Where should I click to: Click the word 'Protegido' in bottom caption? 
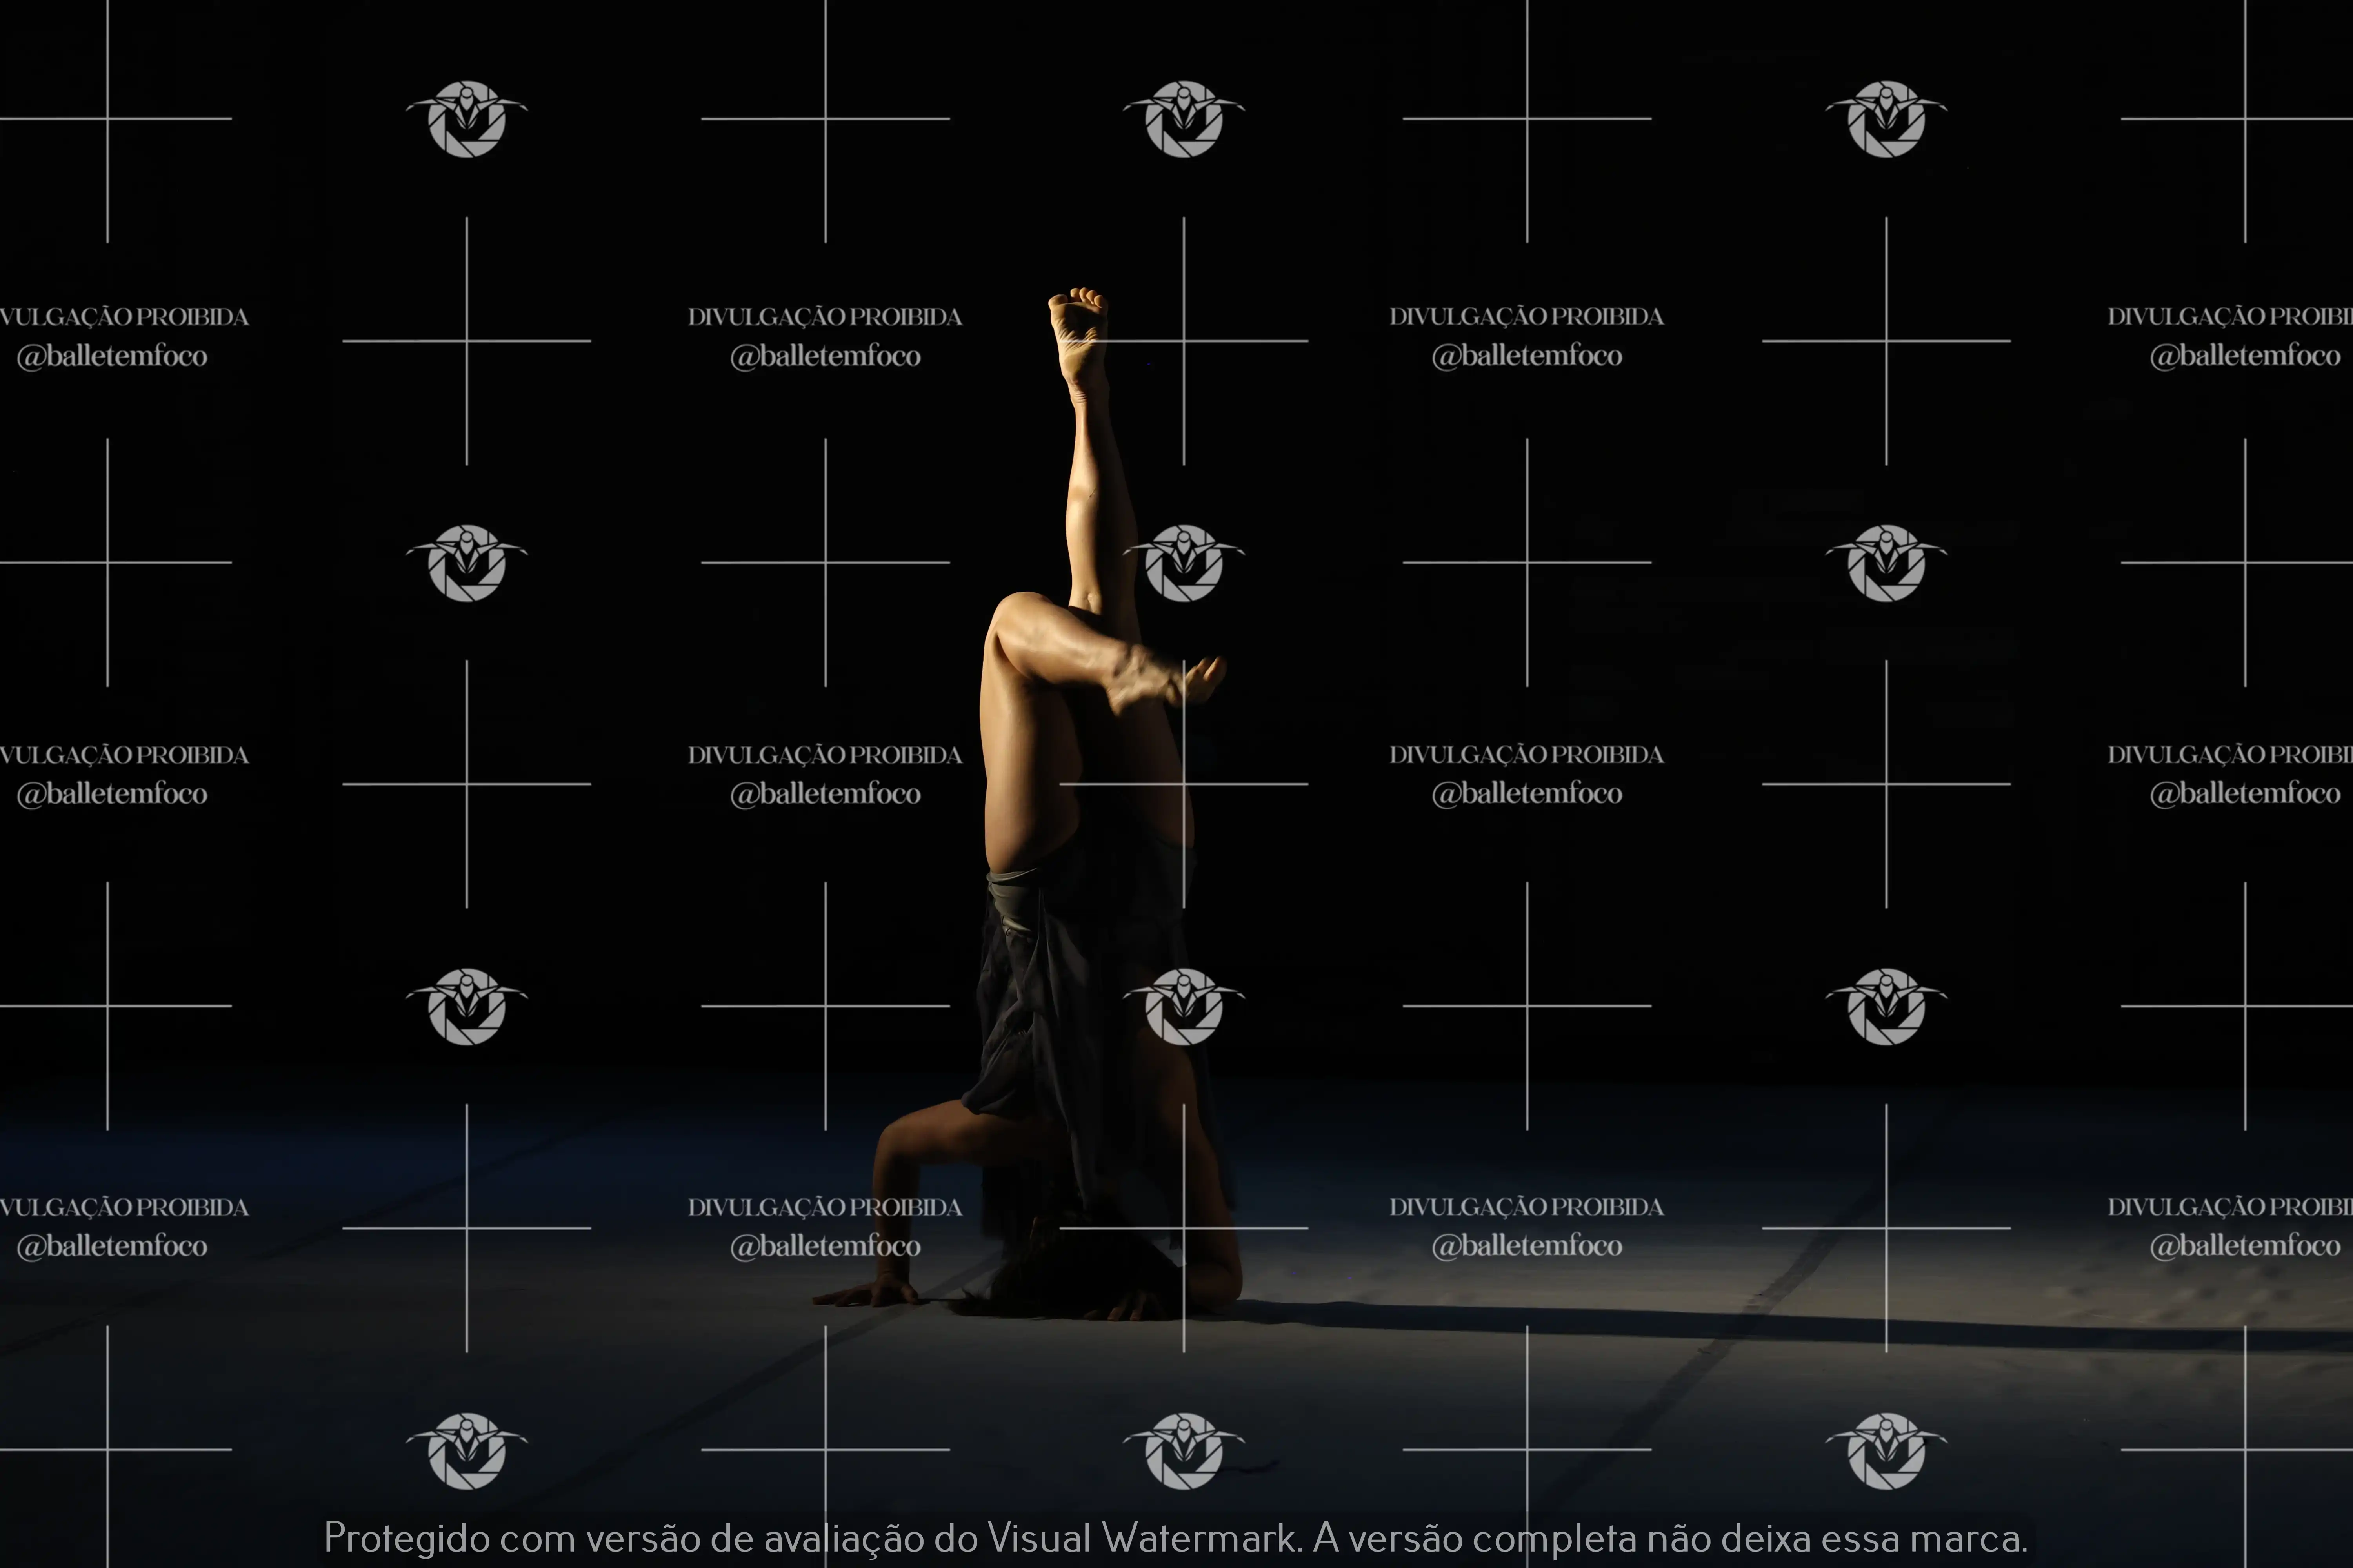pyautogui.click(x=406, y=1538)
